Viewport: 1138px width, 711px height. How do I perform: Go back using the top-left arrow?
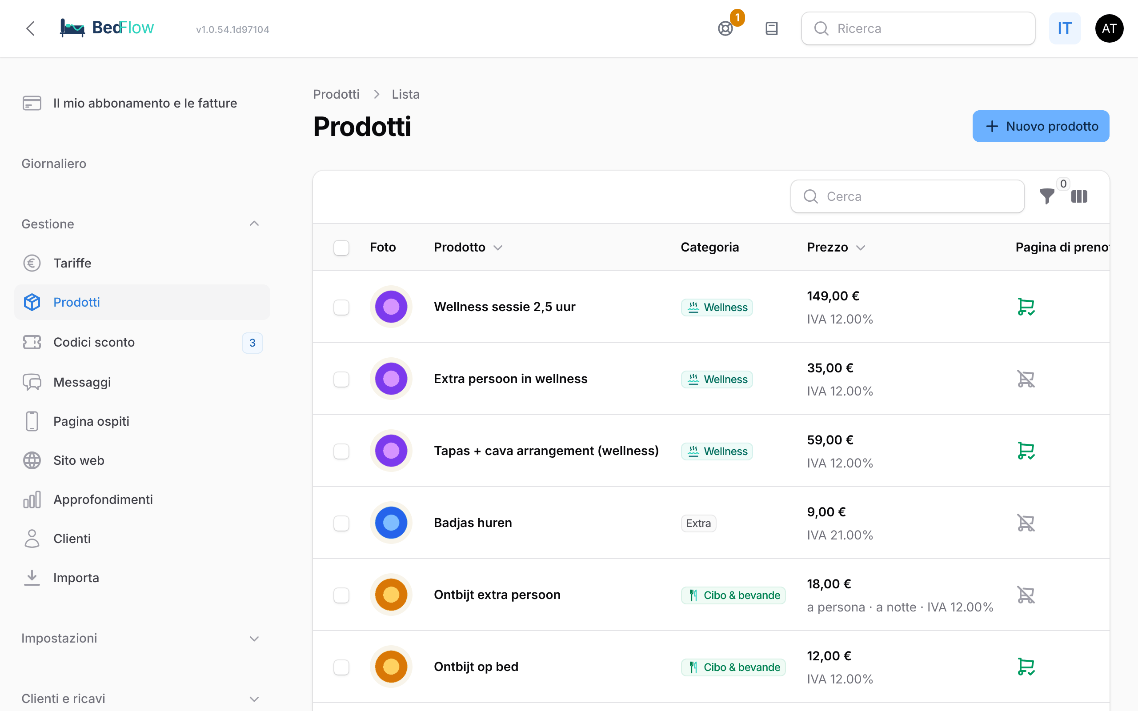point(31,29)
